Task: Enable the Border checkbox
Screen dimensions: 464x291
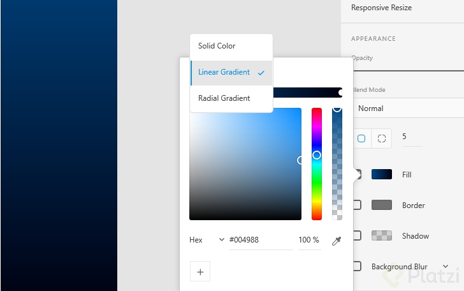Action: 358,205
